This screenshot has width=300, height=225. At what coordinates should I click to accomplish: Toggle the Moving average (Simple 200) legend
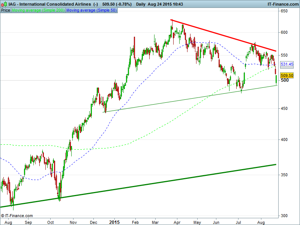[x=38, y=10]
